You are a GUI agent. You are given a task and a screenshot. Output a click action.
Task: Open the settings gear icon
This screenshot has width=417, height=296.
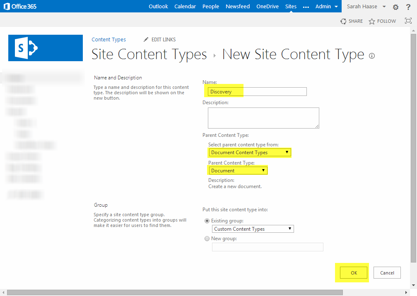(395, 7)
